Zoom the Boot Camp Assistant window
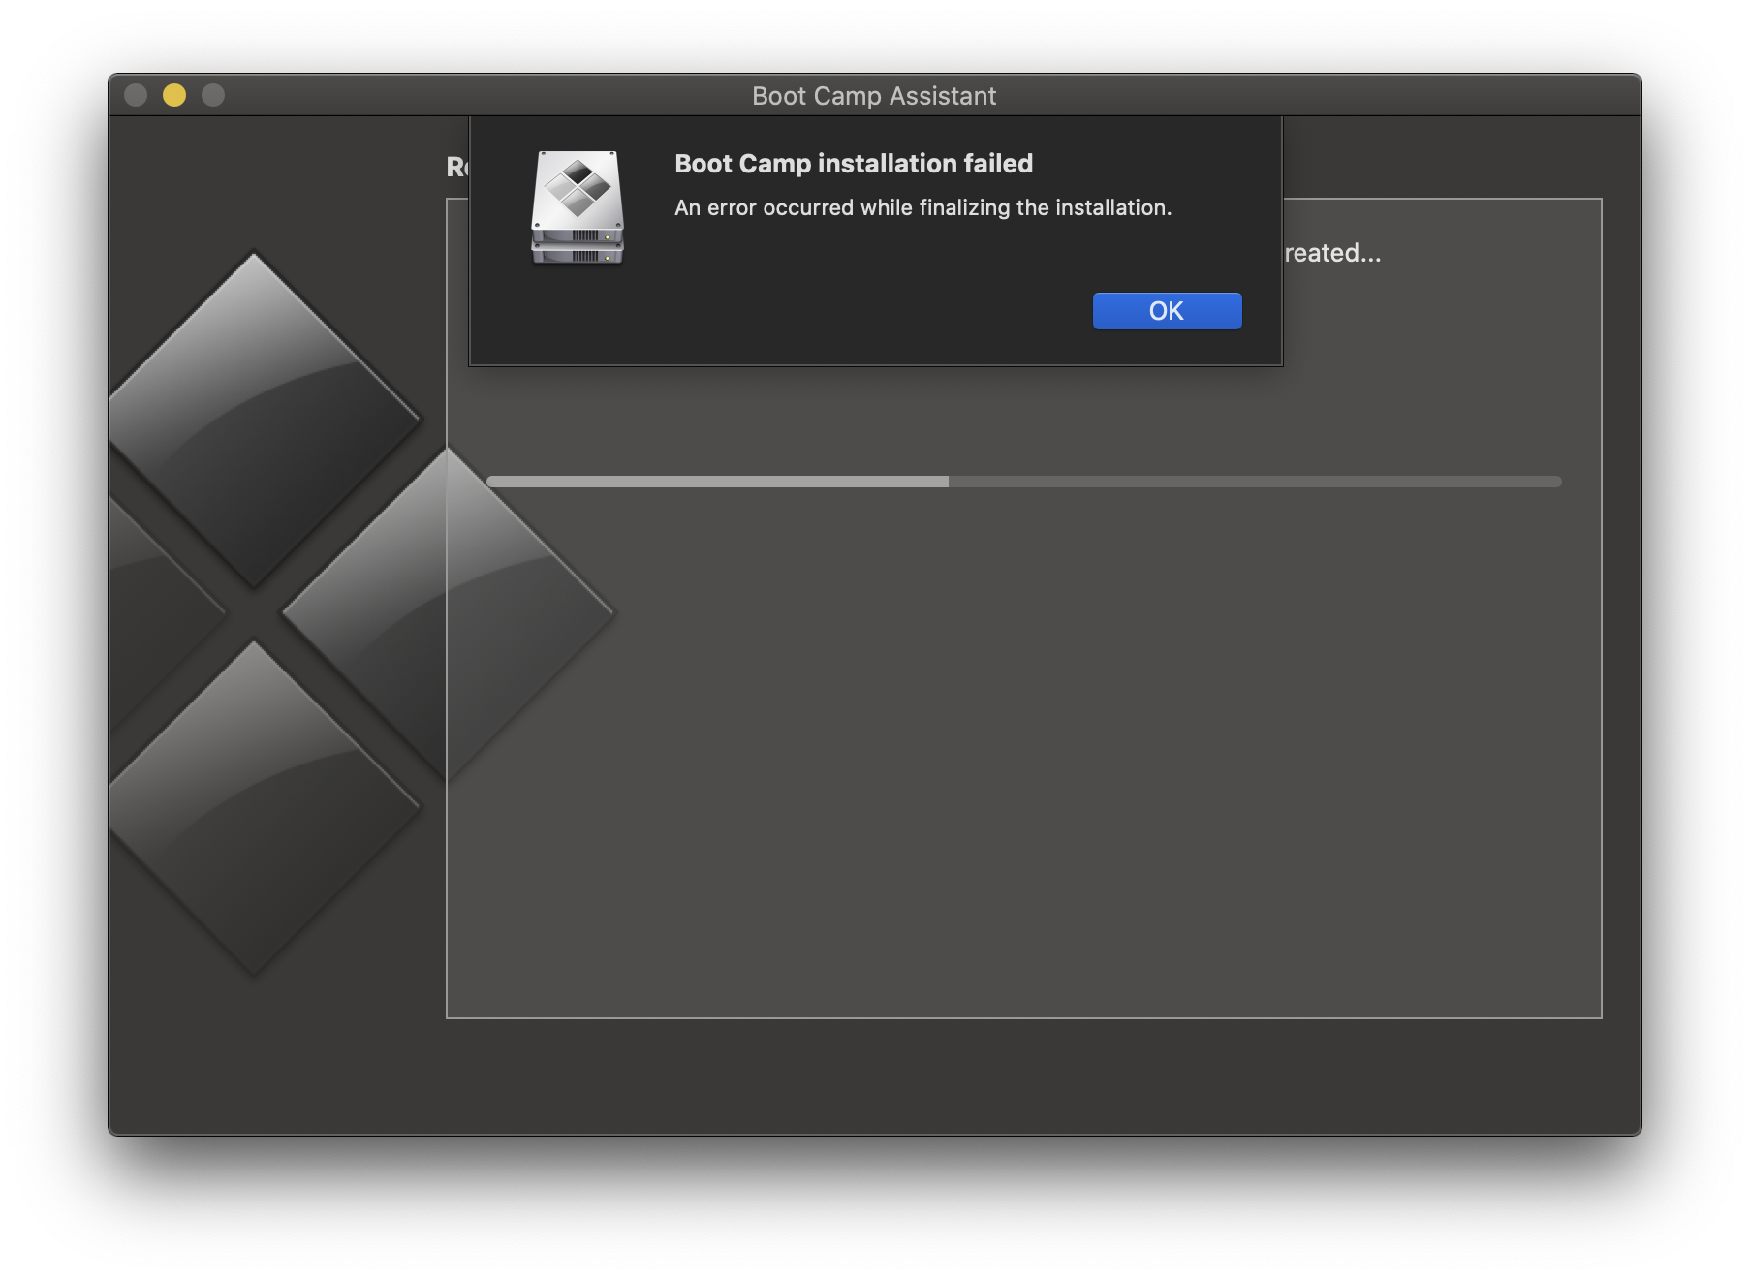This screenshot has height=1279, width=1750. coord(213,95)
